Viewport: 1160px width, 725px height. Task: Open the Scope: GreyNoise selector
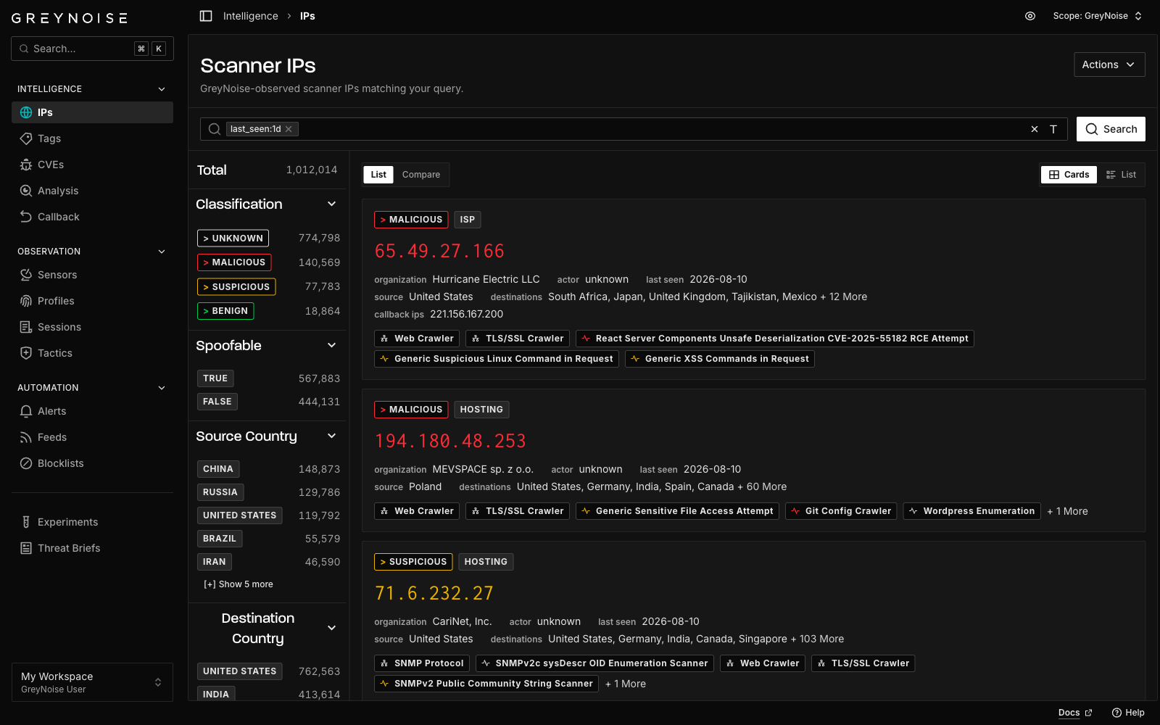tap(1098, 16)
